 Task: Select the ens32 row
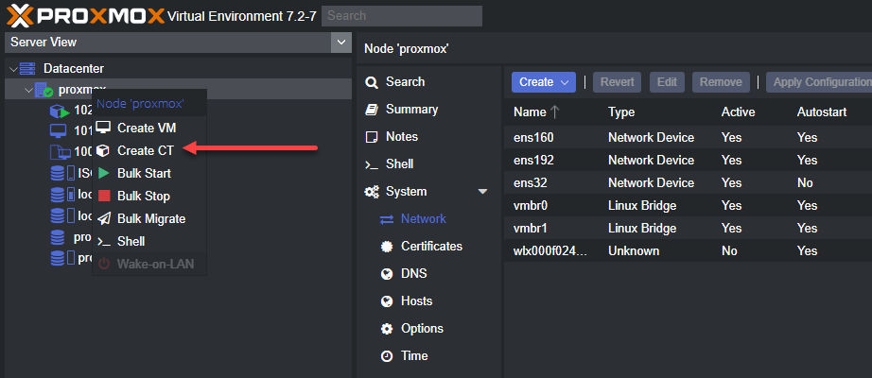click(x=688, y=183)
